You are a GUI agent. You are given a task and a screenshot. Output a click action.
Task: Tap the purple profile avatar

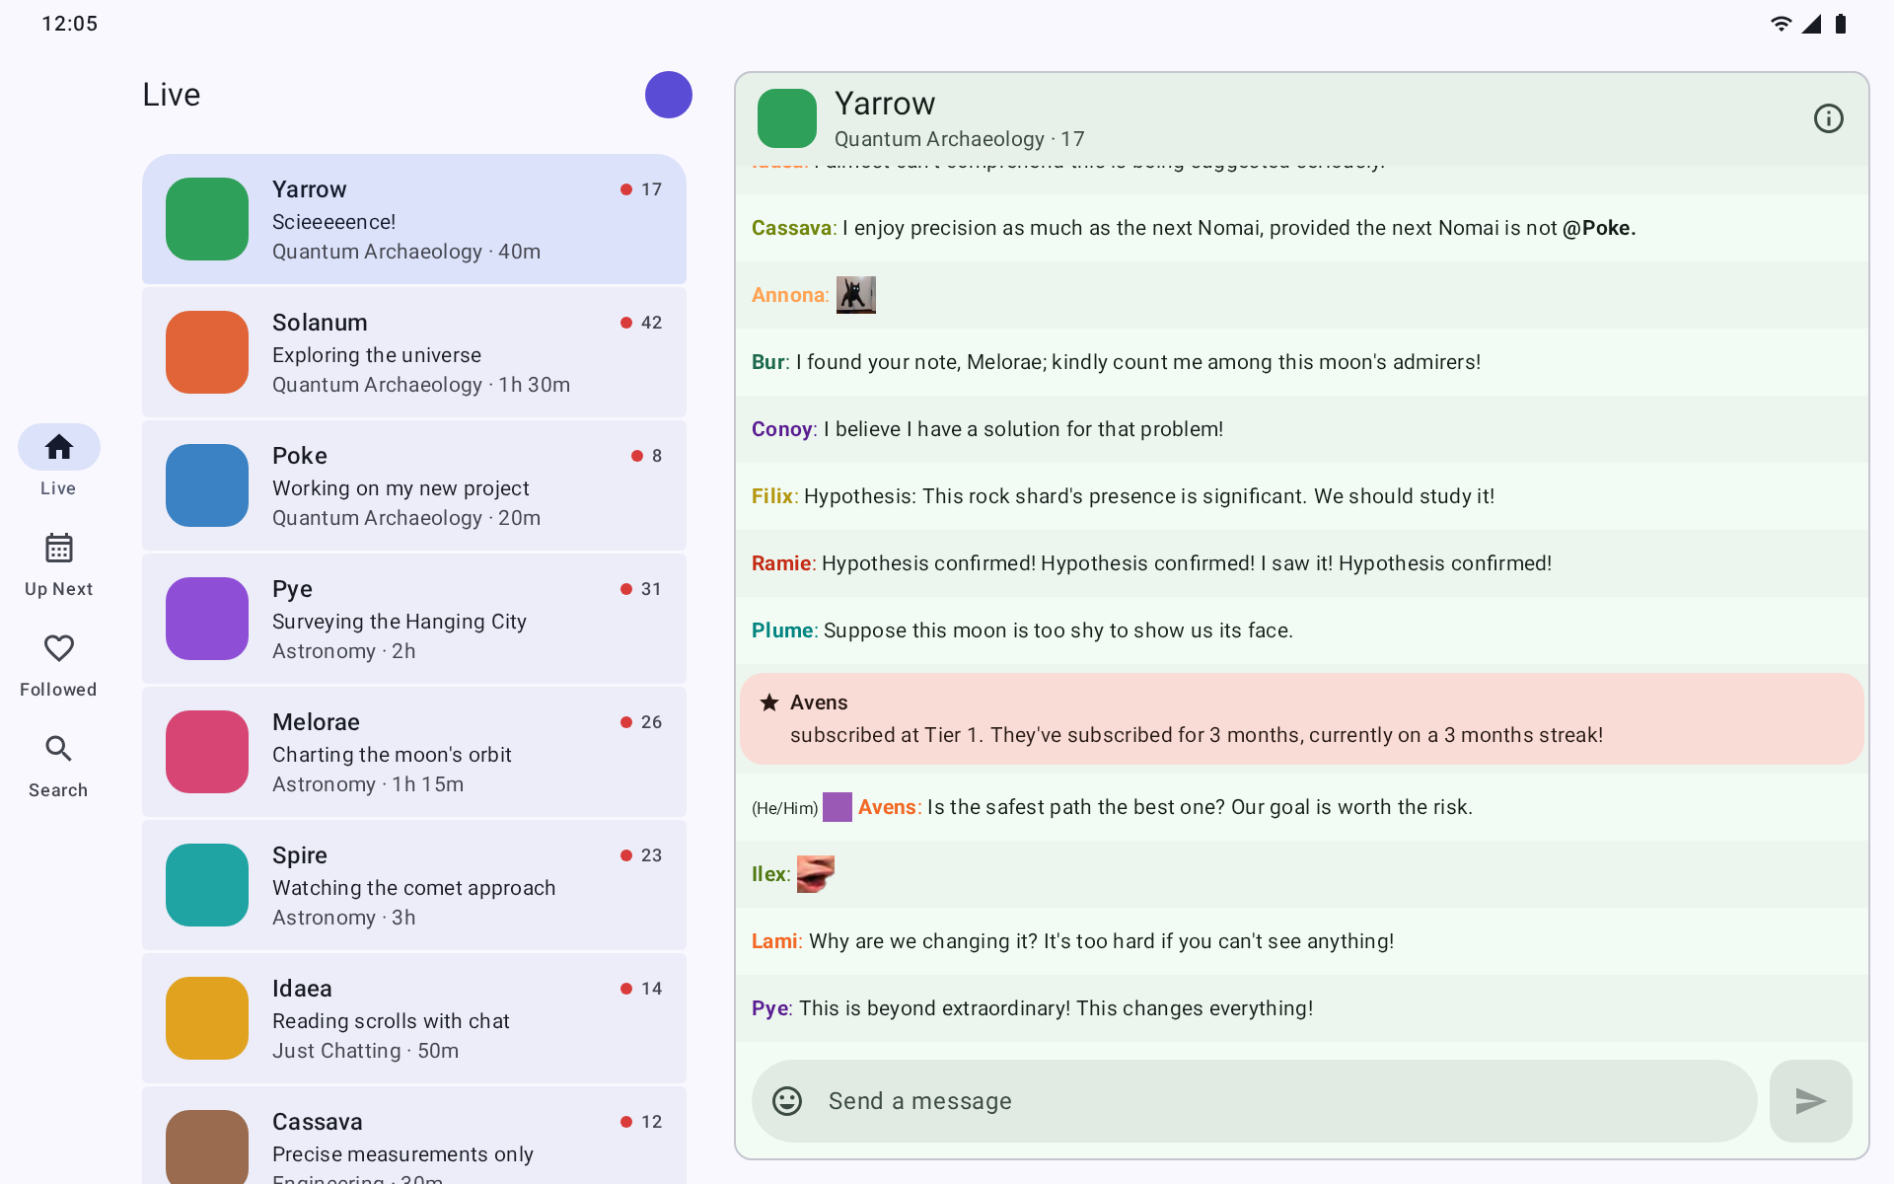pyautogui.click(x=669, y=95)
